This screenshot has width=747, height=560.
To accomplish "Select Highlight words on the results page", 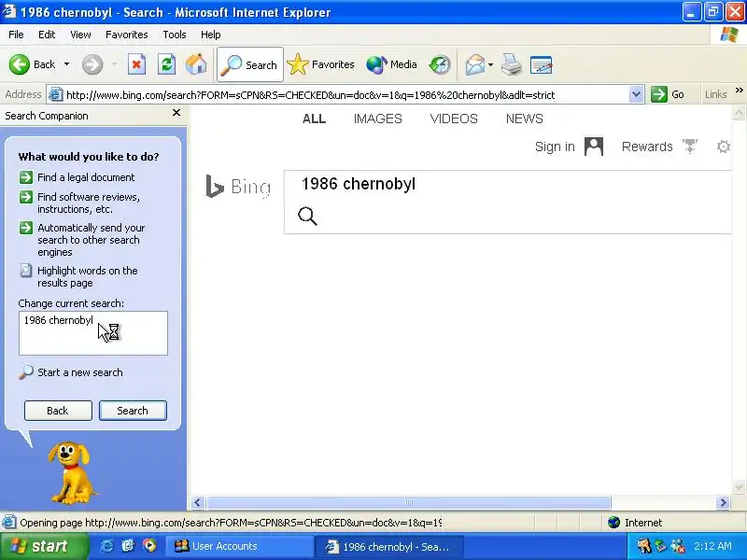I will pos(78,276).
